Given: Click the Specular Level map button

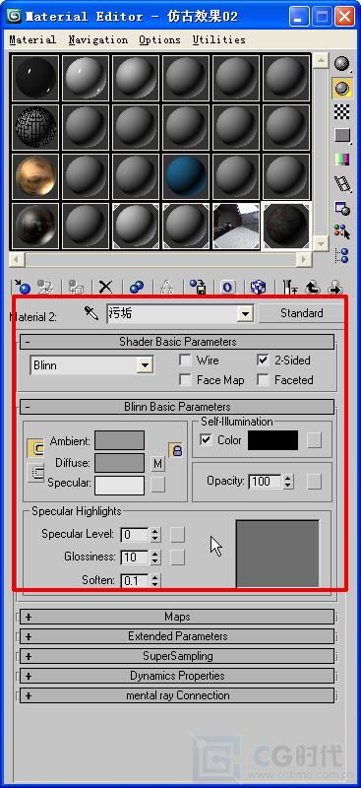Looking at the screenshot, I should pyautogui.click(x=177, y=534).
